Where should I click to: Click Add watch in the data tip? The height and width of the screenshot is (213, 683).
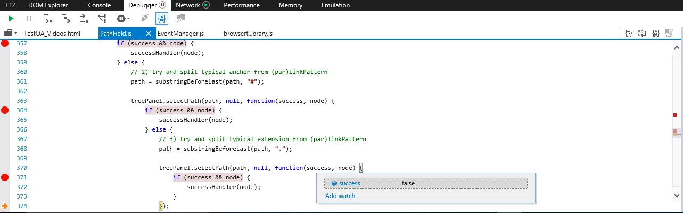click(340, 196)
